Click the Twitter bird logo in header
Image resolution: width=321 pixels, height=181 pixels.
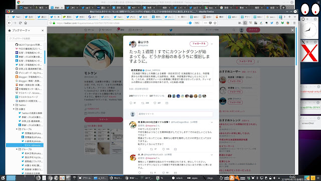click(171, 30)
